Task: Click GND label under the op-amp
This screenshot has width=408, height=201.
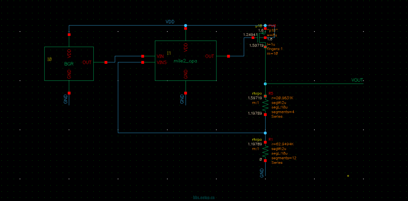Action: pyautogui.click(x=182, y=99)
